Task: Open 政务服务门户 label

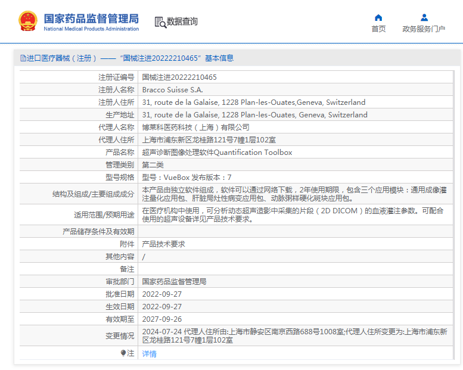Action: [424, 29]
